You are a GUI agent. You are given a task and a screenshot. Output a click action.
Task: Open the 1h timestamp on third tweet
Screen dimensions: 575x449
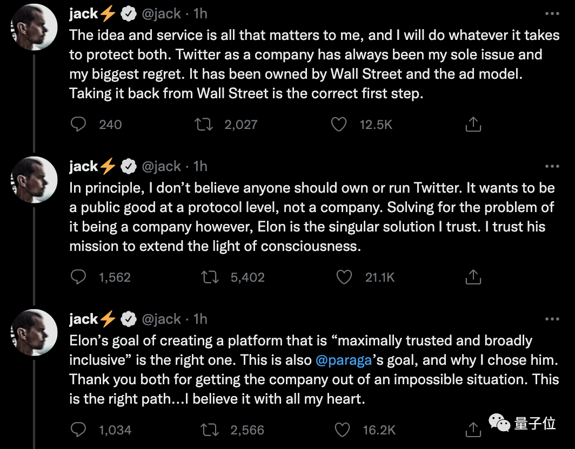tap(200, 319)
